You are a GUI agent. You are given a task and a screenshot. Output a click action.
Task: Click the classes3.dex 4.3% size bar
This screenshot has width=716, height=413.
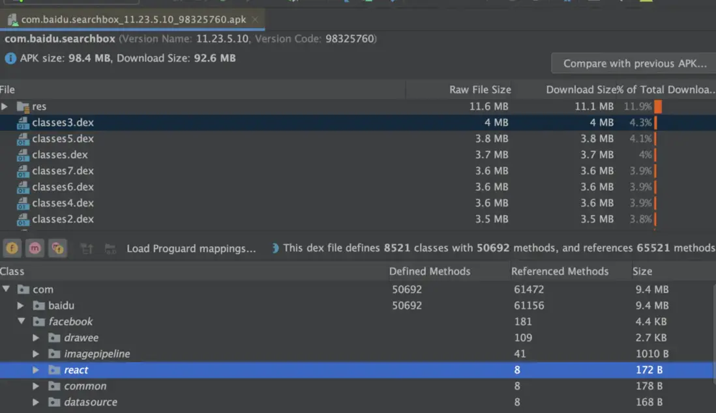click(655, 122)
